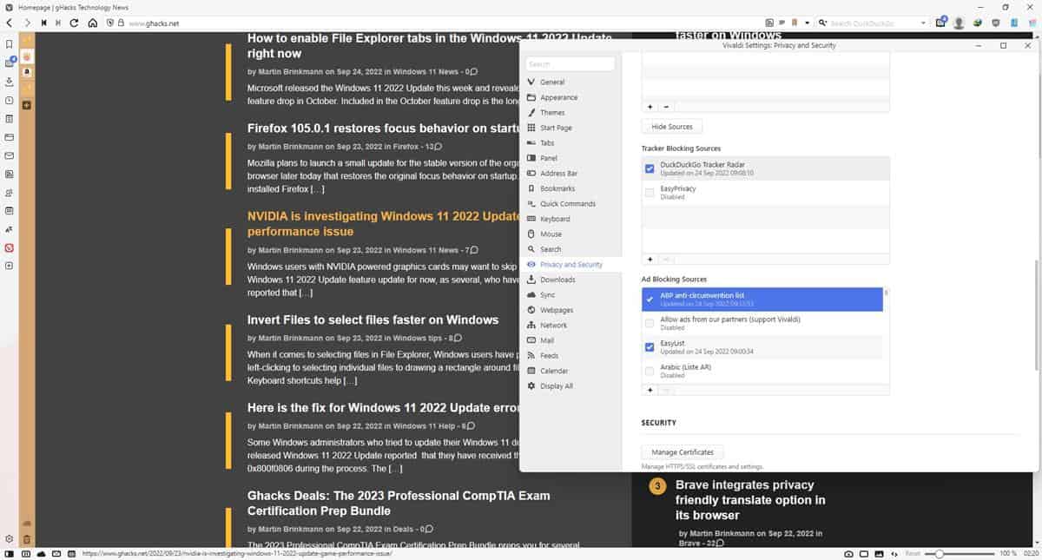Click the forward navigation arrow
Image resolution: width=1042 pixels, height=560 pixels.
[28, 23]
